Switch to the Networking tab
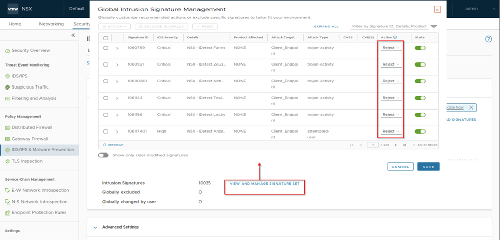The image size is (500, 240). [51, 24]
